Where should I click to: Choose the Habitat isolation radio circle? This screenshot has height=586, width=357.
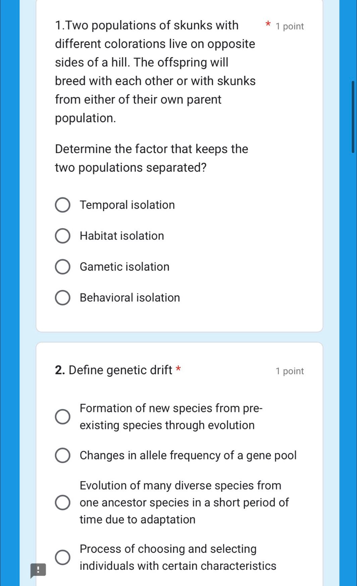(62, 236)
